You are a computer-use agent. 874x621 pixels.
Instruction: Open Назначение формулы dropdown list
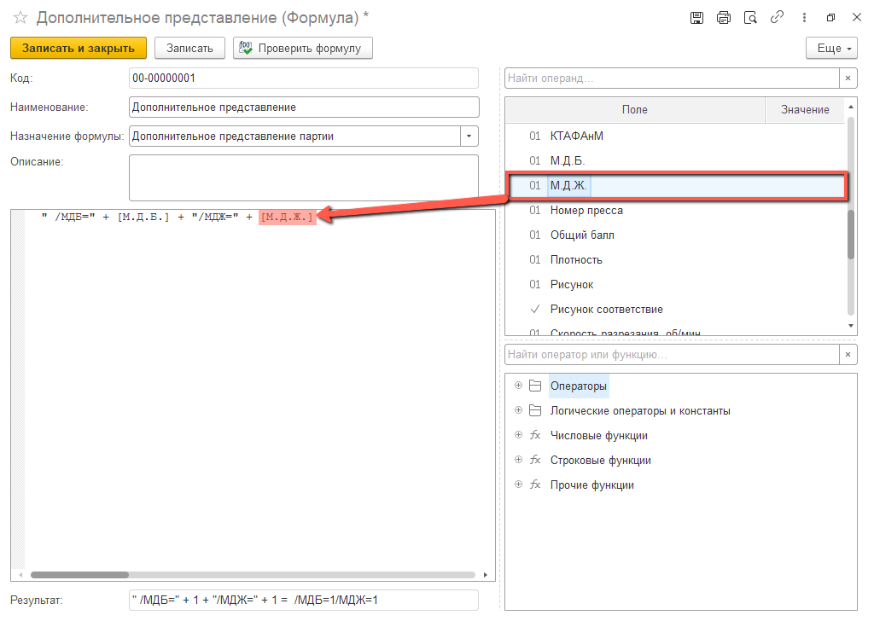(469, 136)
